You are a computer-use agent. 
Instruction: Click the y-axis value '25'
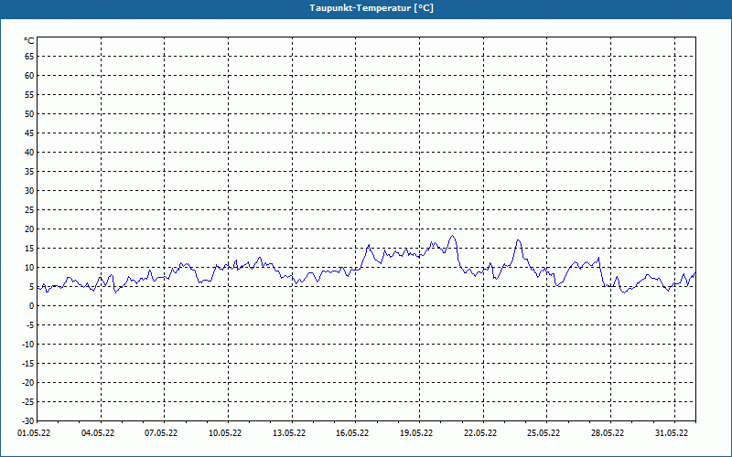coord(29,210)
